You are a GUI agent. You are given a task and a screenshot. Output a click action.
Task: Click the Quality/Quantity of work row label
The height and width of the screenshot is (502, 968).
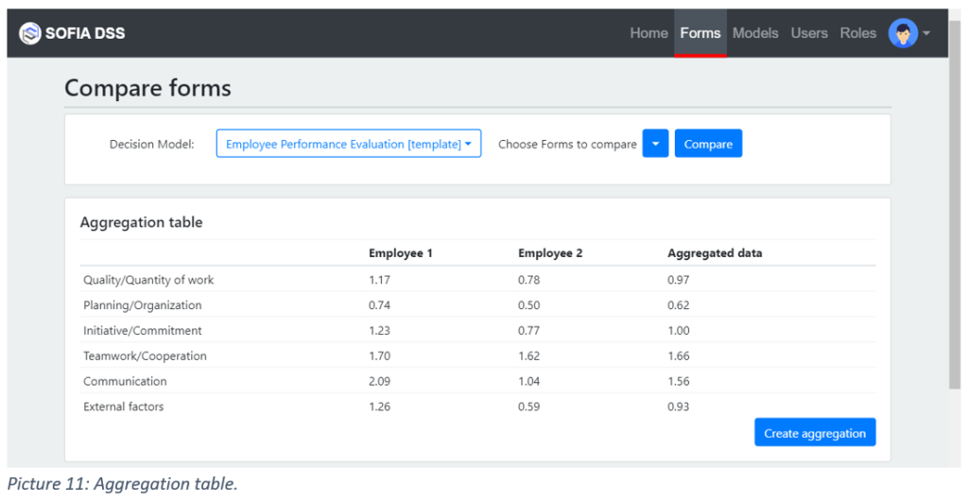point(148,280)
